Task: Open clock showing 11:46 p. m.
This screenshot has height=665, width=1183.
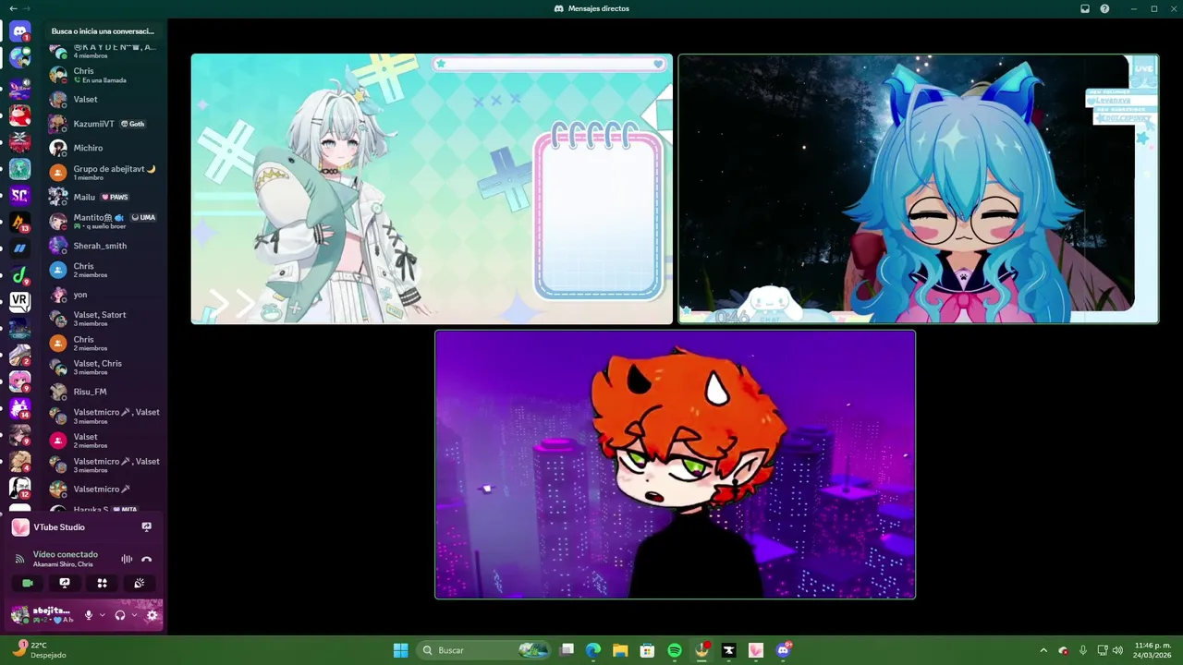Action: click(1153, 650)
